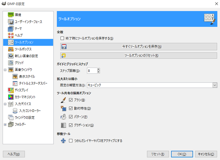Click the ツールボックス icon
The height and width of the screenshot is (160, 220).
pos(11,49)
